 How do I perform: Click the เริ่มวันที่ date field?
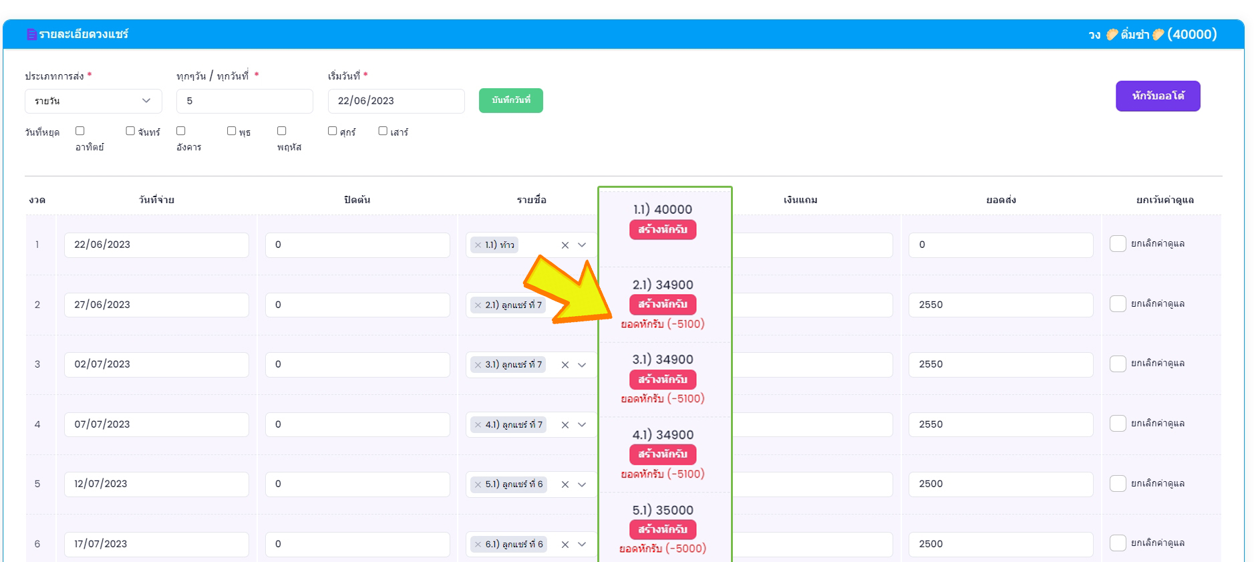tap(396, 101)
